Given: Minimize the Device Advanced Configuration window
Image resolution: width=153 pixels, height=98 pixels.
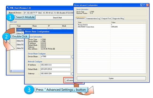Looking at the screenshot, I should pos(141,5).
